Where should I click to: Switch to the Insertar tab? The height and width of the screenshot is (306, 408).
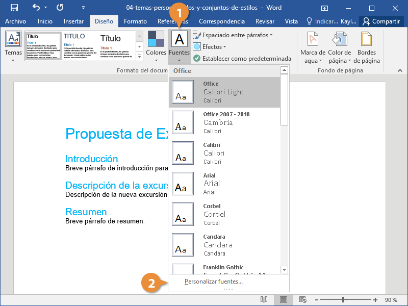[73, 21]
